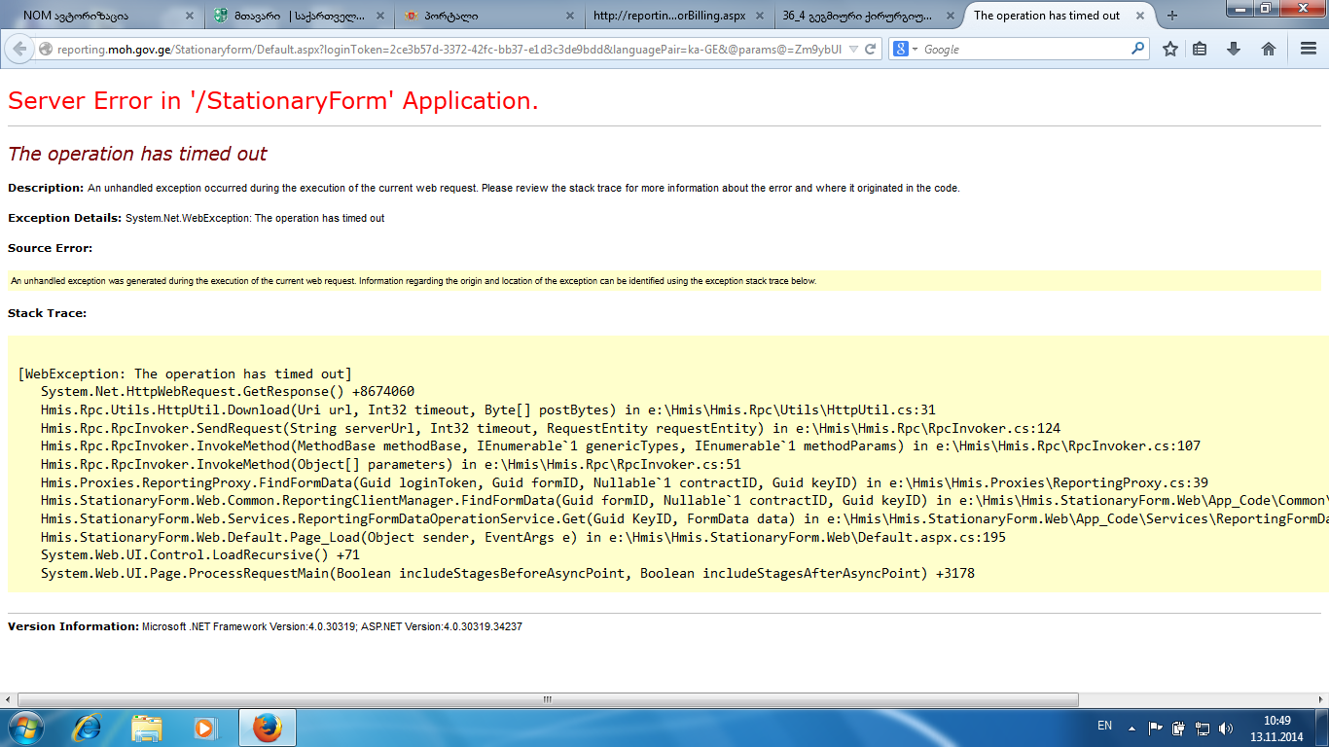Open the bookmarks list icon

1201,50
